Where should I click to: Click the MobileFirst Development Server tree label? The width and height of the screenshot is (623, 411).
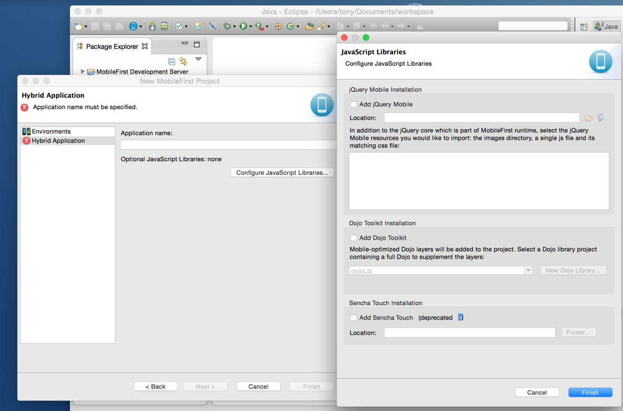(142, 72)
